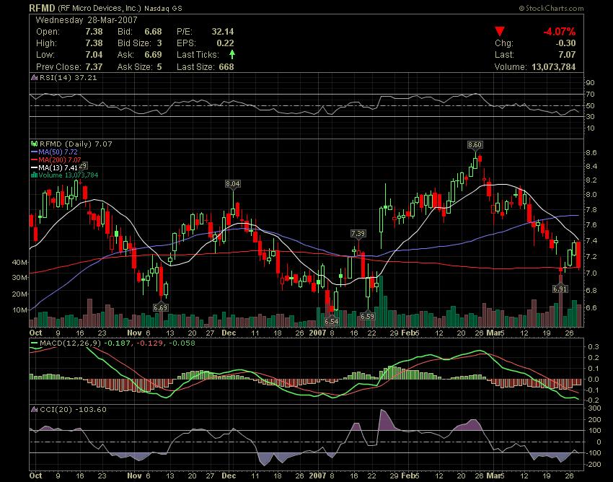Click the Dec label below the CCI panel
This screenshot has height=482, width=613.
(x=229, y=476)
